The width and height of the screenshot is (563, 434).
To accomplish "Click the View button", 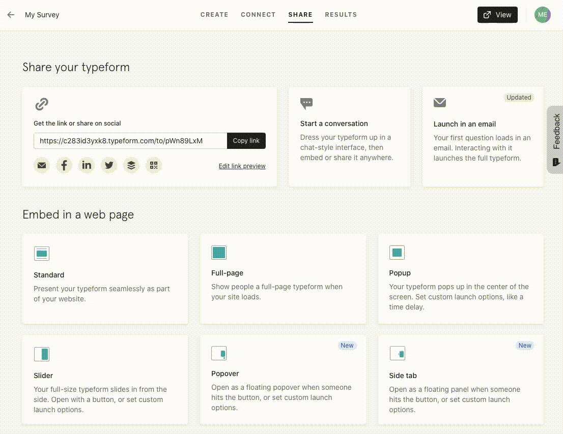I will point(497,15).
